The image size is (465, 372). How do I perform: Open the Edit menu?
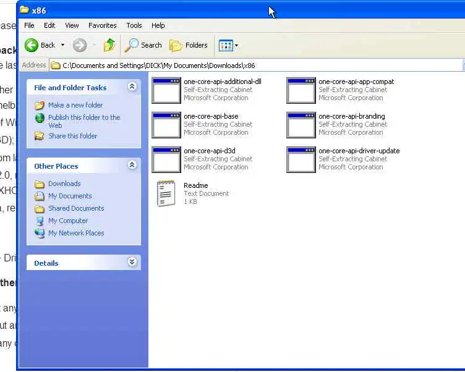(x=49, y=25)
